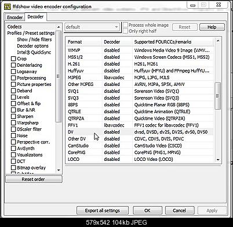Click the Format column header
This screenshot has height=227, width=233.
point(83,42)
